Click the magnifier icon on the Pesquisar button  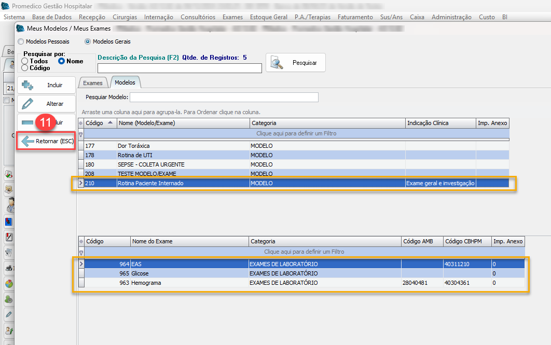[x=278, y=63]
